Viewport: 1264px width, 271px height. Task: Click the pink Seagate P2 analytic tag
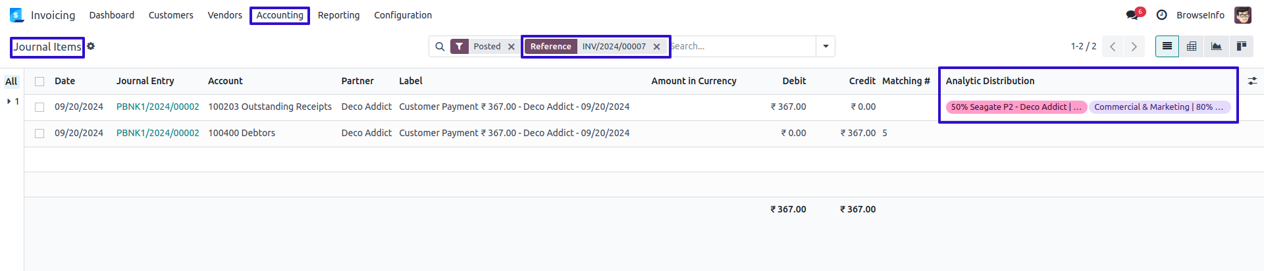click(1015, 107)
